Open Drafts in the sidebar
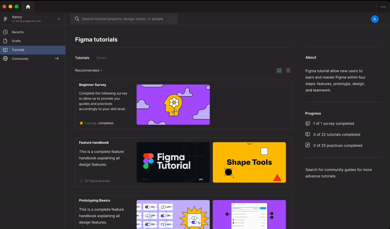Image resolution: width=390 pixels, height=229 pixels. coord(33,41)
